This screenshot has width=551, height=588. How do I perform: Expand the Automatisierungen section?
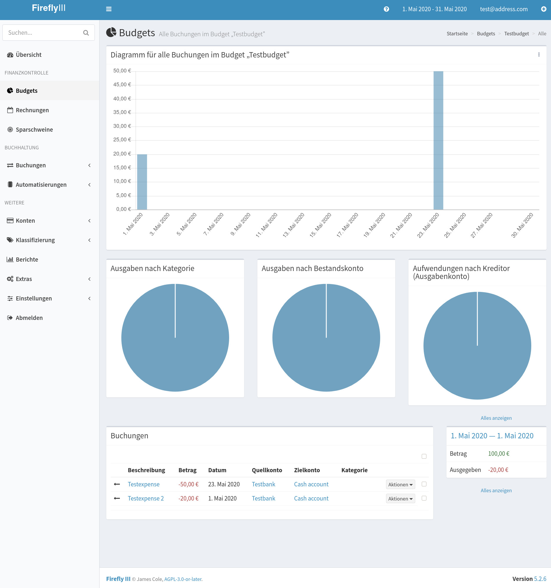[41, 185]
